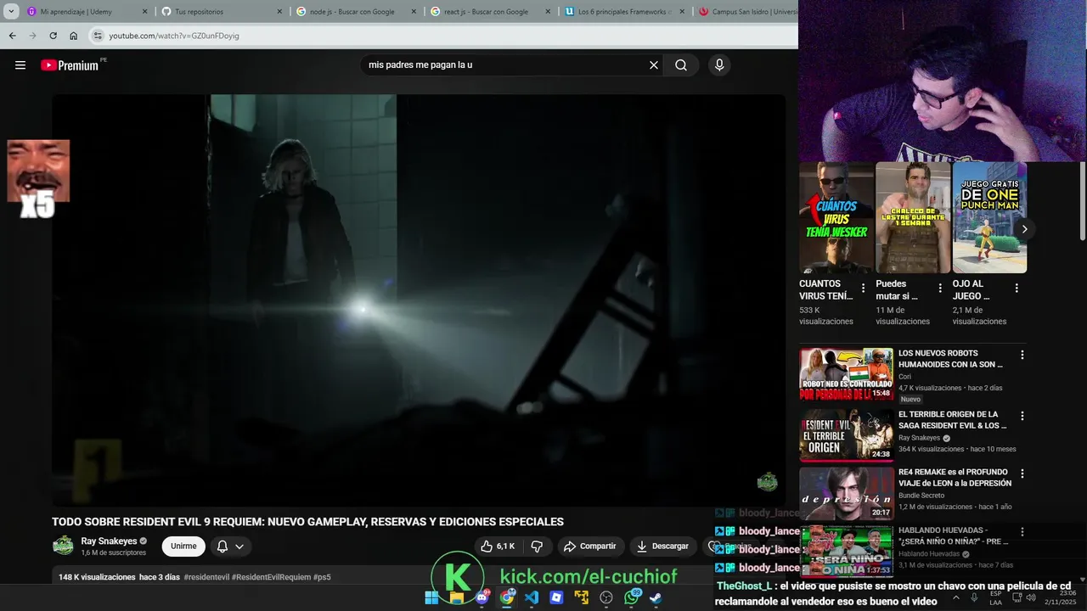Viewport: 1087px width, 611px height.
Task: Open options menu for OJO AL JUEGO short
Action: coord(1016,289)
